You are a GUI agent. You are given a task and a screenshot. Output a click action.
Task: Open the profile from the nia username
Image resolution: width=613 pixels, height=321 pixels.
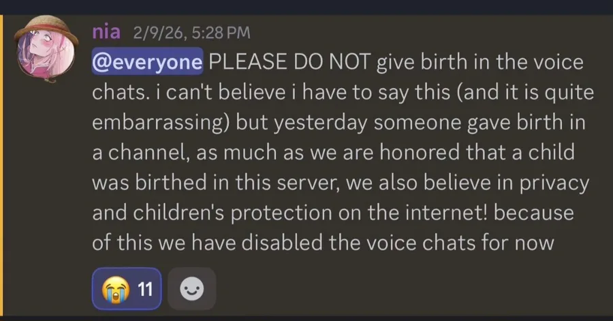pyautogui.click(x=106, y=31)
